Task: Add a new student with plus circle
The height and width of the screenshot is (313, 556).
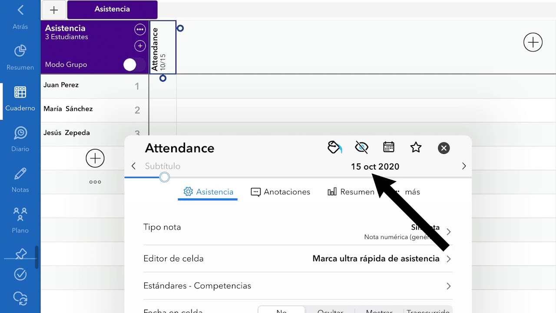Action: pyautogui.click(x=95, y=158)
